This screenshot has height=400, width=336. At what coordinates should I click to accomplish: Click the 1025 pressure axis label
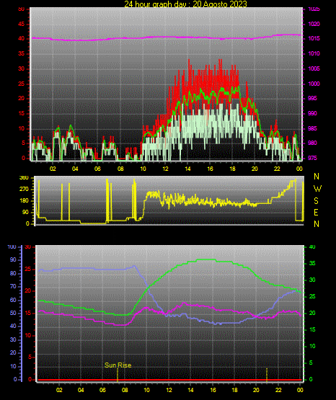point(314,9)
